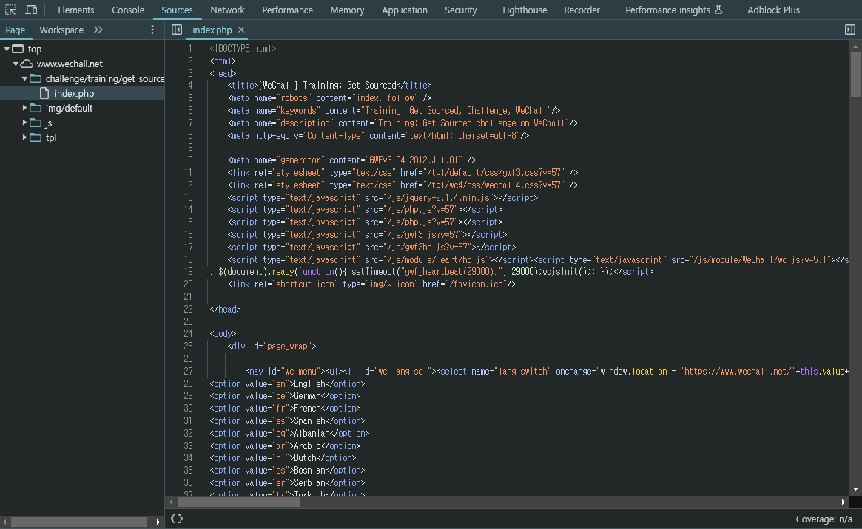Open the navigator three-dot options menu
The image size is (862, 529).
click(x=152, y=30)
